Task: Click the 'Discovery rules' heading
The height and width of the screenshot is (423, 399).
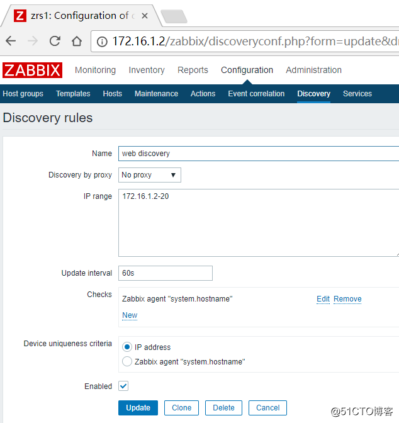Action: point(48,118)
